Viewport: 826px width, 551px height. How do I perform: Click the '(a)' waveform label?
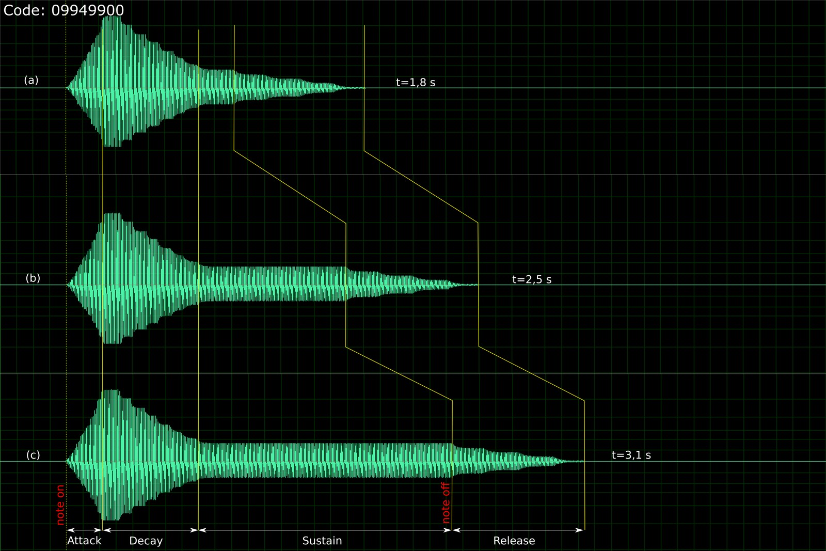coord(31,80)
